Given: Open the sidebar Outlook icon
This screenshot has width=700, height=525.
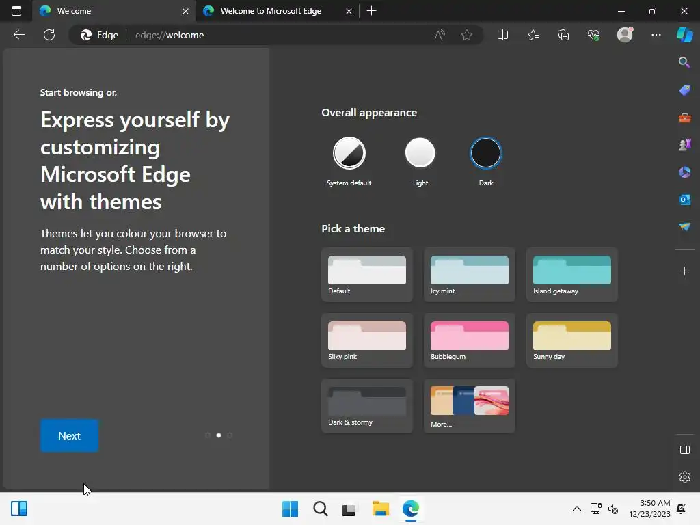Looking at the screenshot, I should tap(684, 200).
